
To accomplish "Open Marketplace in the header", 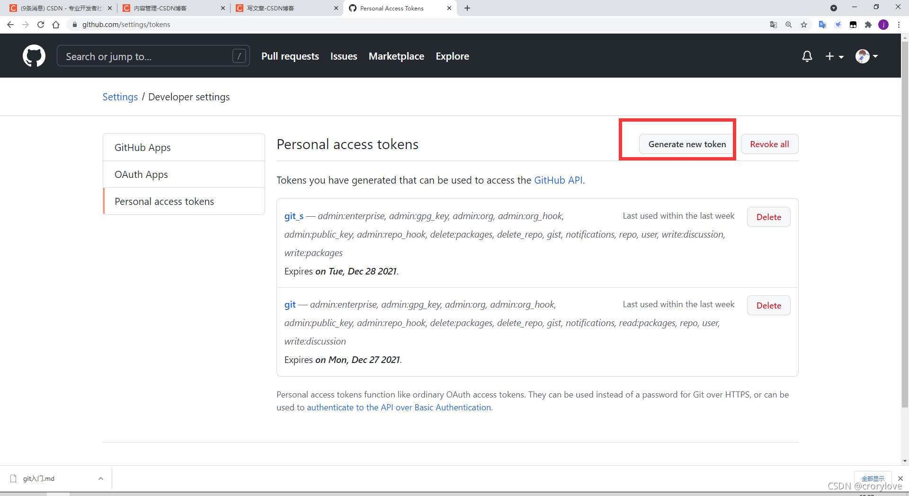I will tap(396, 56).
